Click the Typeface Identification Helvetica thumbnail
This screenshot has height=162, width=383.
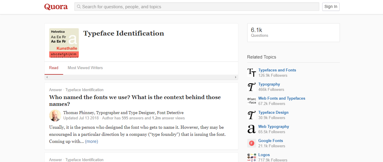click(64, 43)
